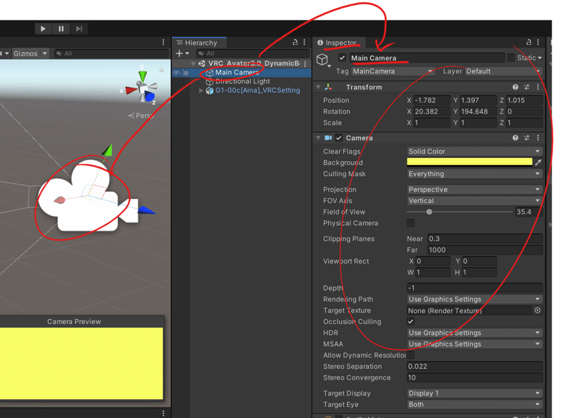Toggle the Inspector lock icon
The image size is (562, 418).
point(529,42)
